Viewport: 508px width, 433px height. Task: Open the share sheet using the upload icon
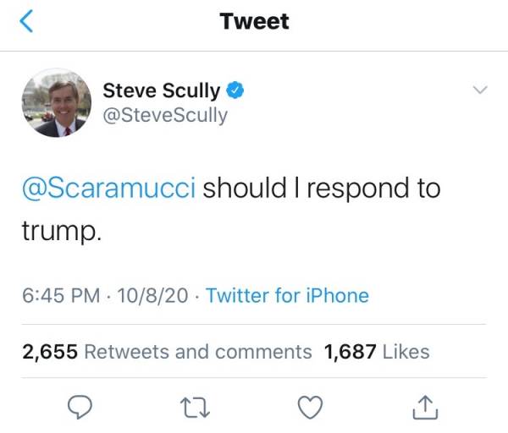point(425,408)
